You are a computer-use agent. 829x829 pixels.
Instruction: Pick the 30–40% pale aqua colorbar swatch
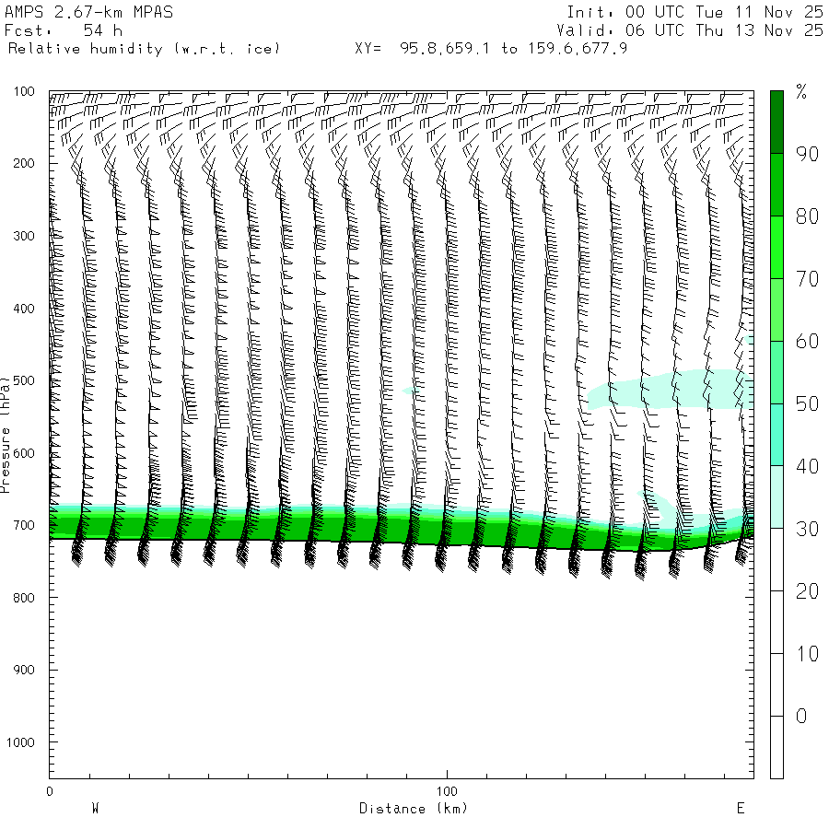click(776, 497)
